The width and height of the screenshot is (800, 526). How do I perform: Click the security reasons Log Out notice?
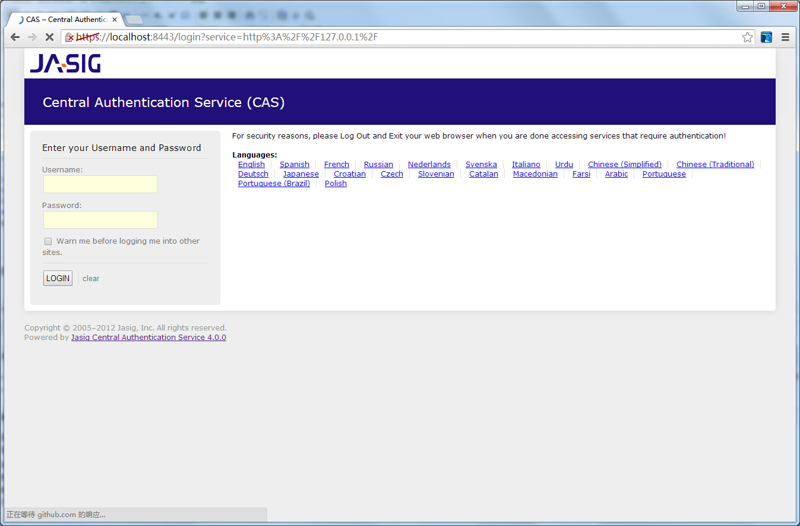(x=479, y=136)
